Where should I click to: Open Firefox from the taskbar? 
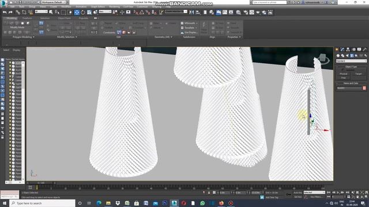click(221, 203)
